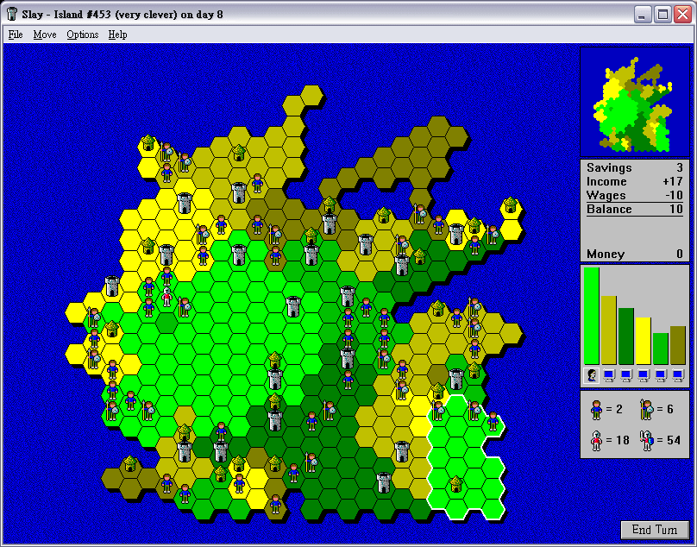Click the dark olive last ranking bar
This screenshot has height=547, width=697.
(678, 345)
